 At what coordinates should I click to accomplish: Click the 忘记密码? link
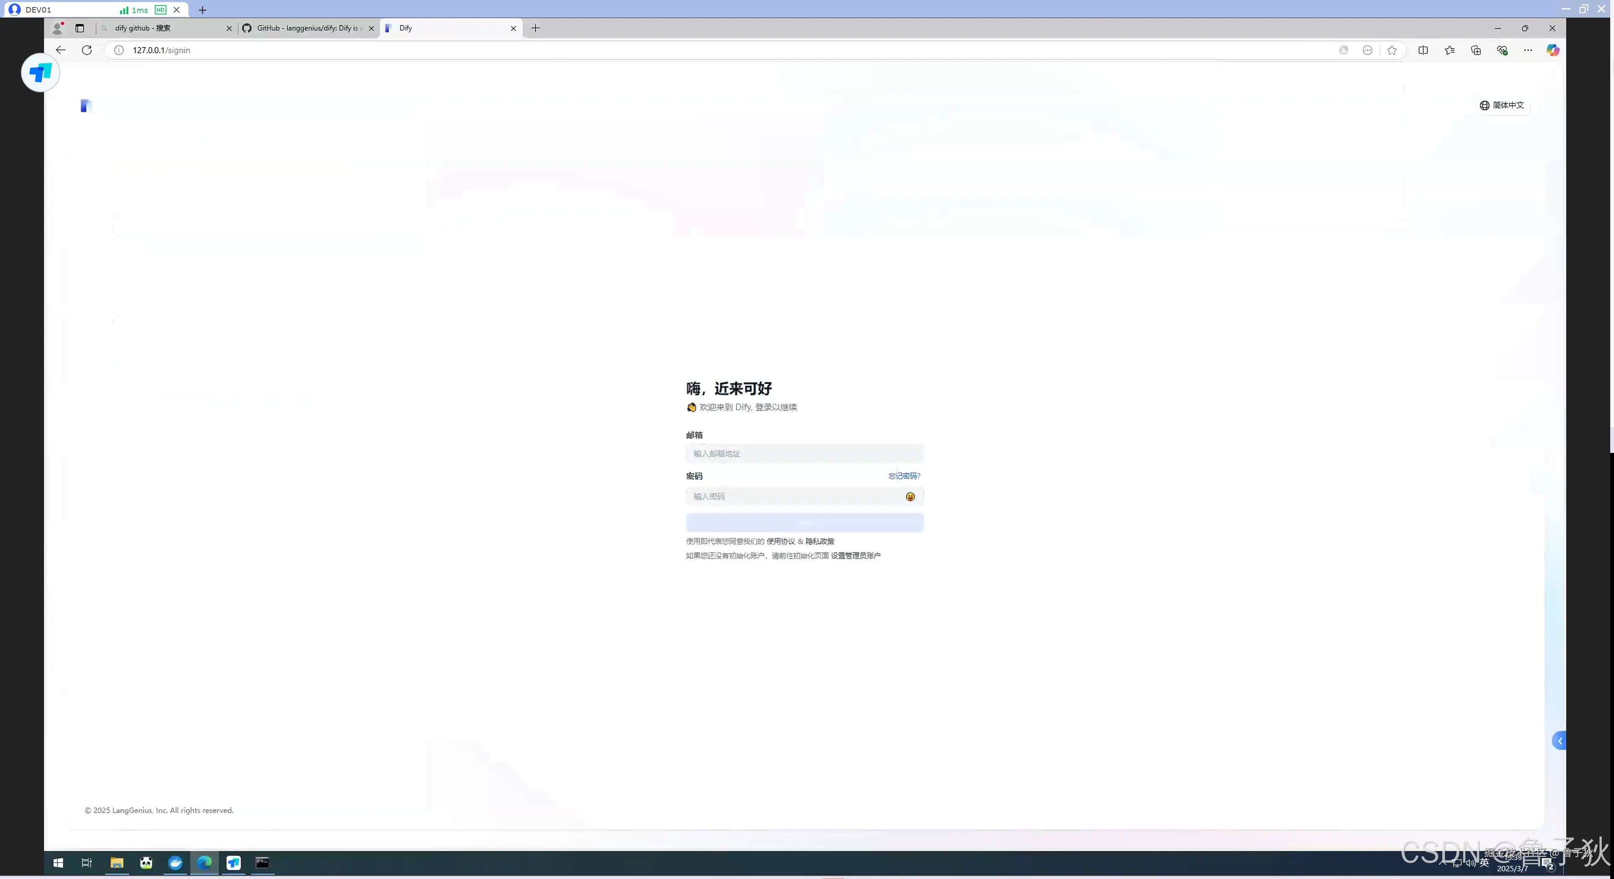pos(904,476)
